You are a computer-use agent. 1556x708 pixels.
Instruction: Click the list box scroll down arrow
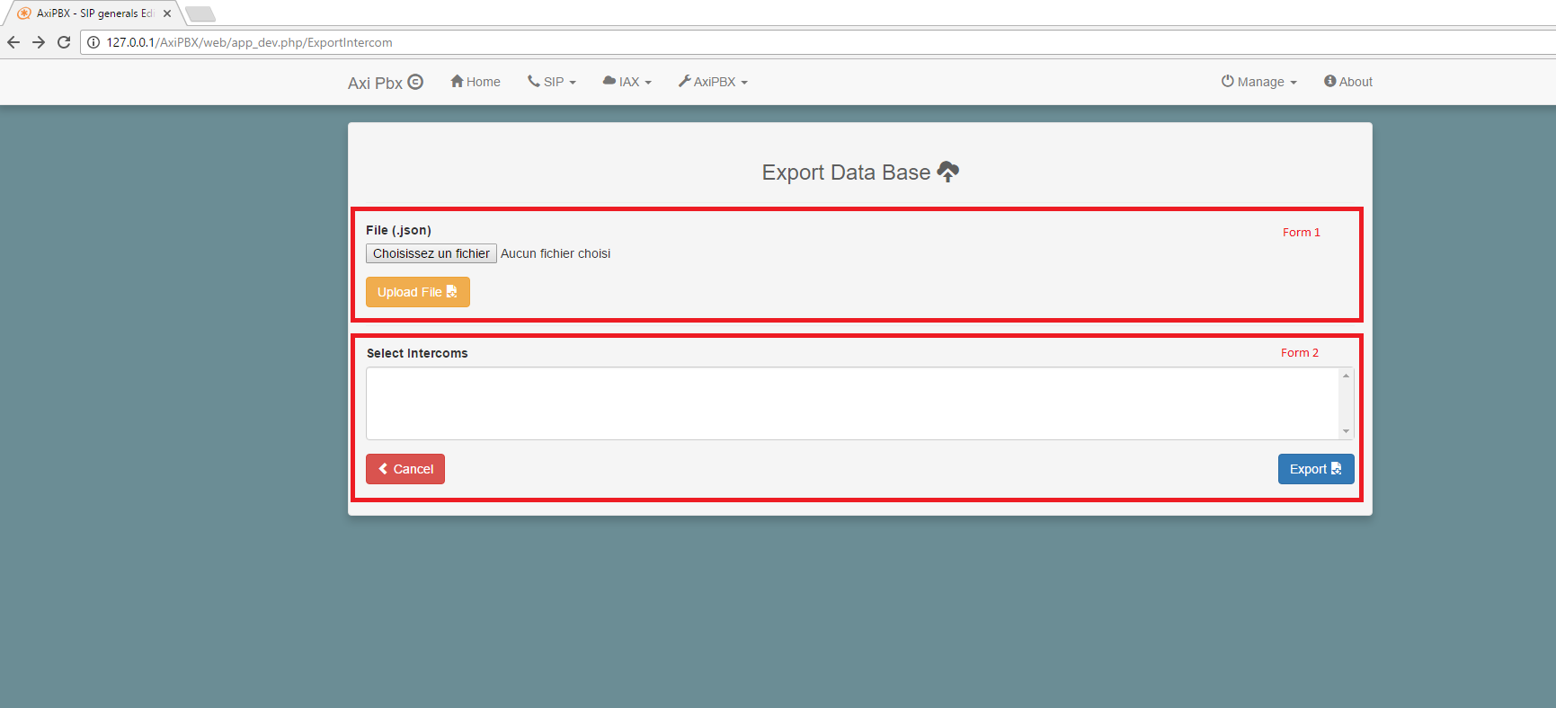(x=1346, y=431)
